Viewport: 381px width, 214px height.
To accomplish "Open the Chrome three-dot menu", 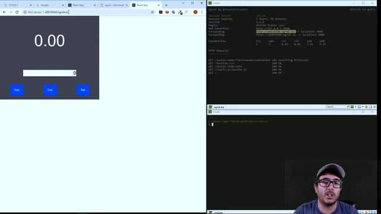I will click(x=202, y=12).
